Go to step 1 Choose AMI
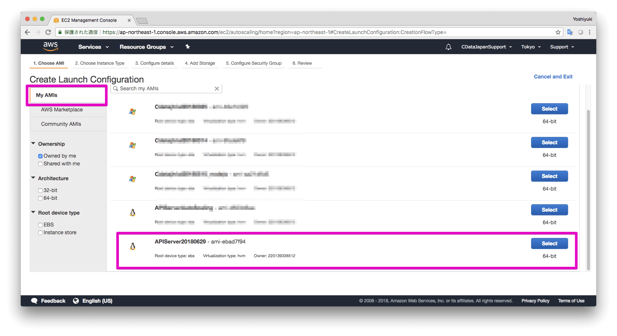The width and height of the screenshot is (617, 336). tap(49, 63)
